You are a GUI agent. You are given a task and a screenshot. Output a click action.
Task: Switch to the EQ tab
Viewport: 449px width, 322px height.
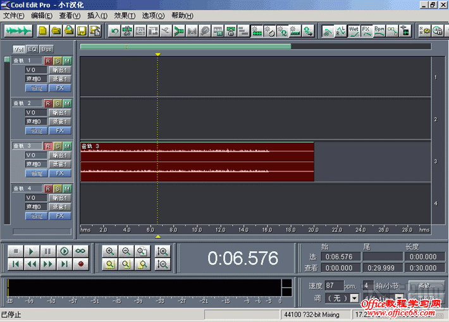coord(32,49)
